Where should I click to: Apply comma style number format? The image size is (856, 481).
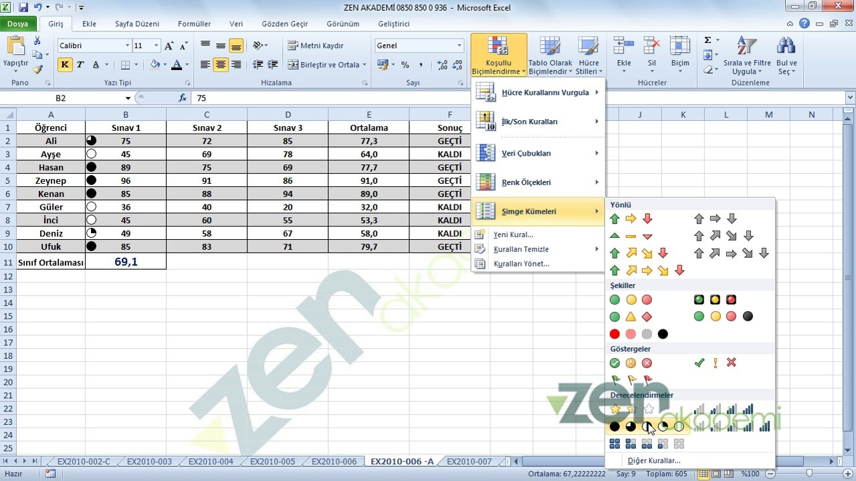[421, 65]
